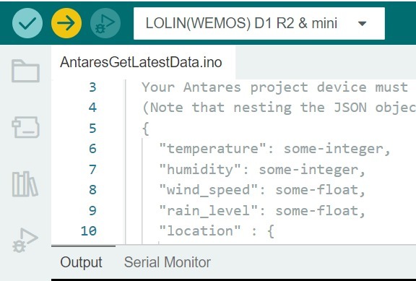This screenshot has height=281, width=416.
Task: Start debugging with toolbar debug button
Action: (x=105, y=23)
